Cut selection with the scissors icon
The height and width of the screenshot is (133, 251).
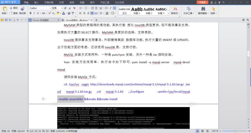point(11,8)
